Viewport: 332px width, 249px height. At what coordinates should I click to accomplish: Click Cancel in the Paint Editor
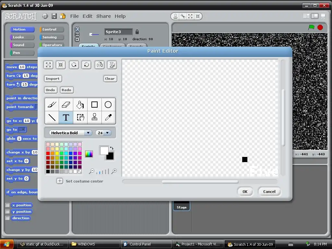pos(269,192)
